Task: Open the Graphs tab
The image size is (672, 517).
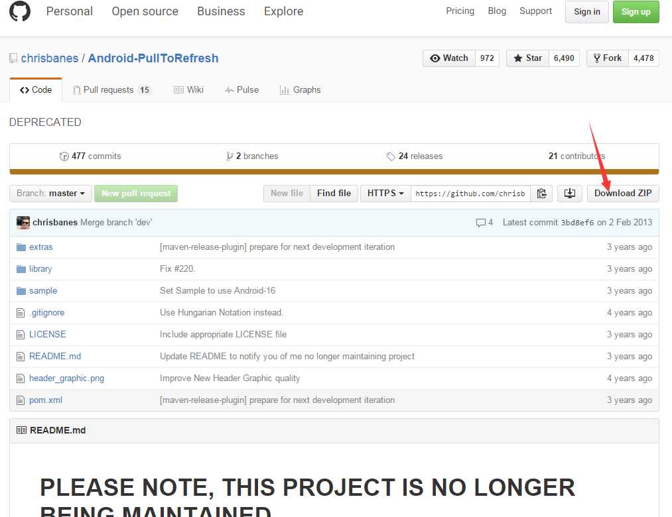Action: [300, 90]
